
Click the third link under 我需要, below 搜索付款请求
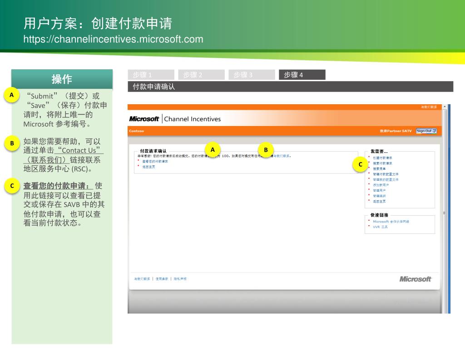379,169
